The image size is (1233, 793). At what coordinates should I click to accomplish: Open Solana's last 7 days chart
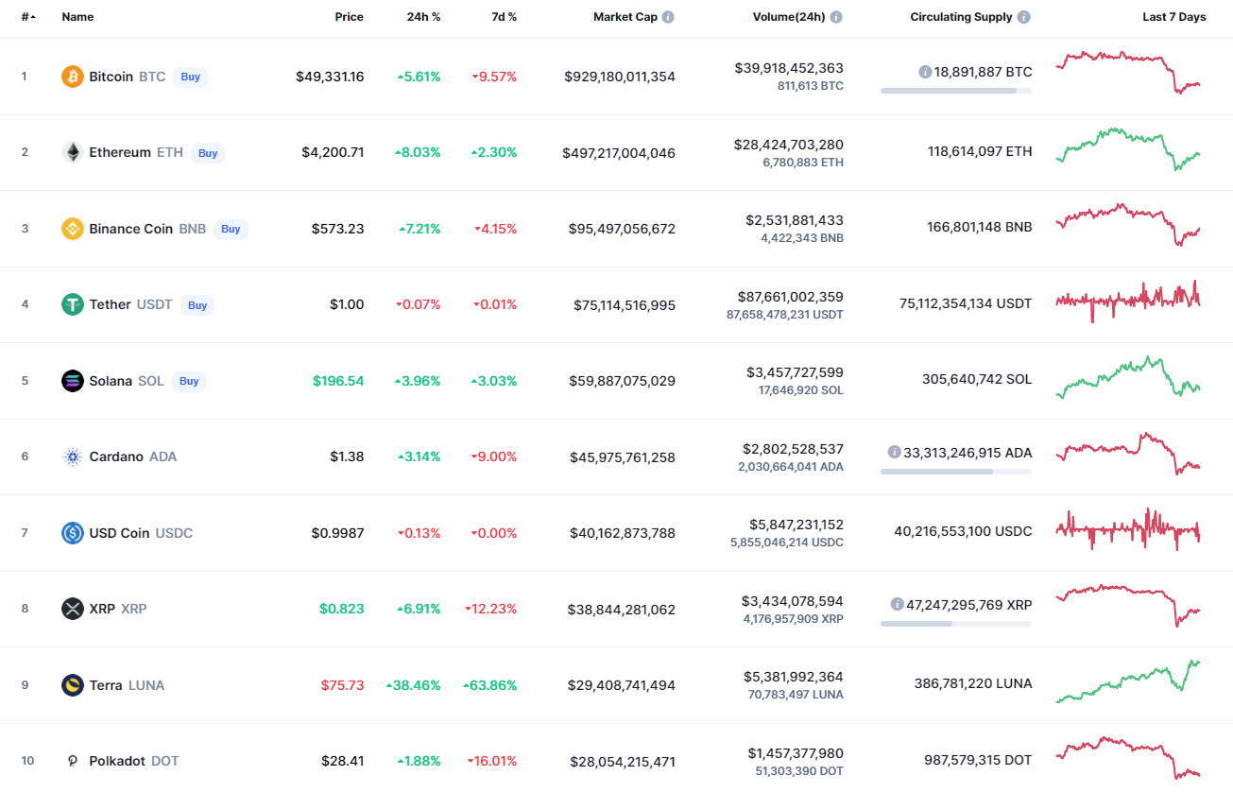click(x=1128, y=377)
